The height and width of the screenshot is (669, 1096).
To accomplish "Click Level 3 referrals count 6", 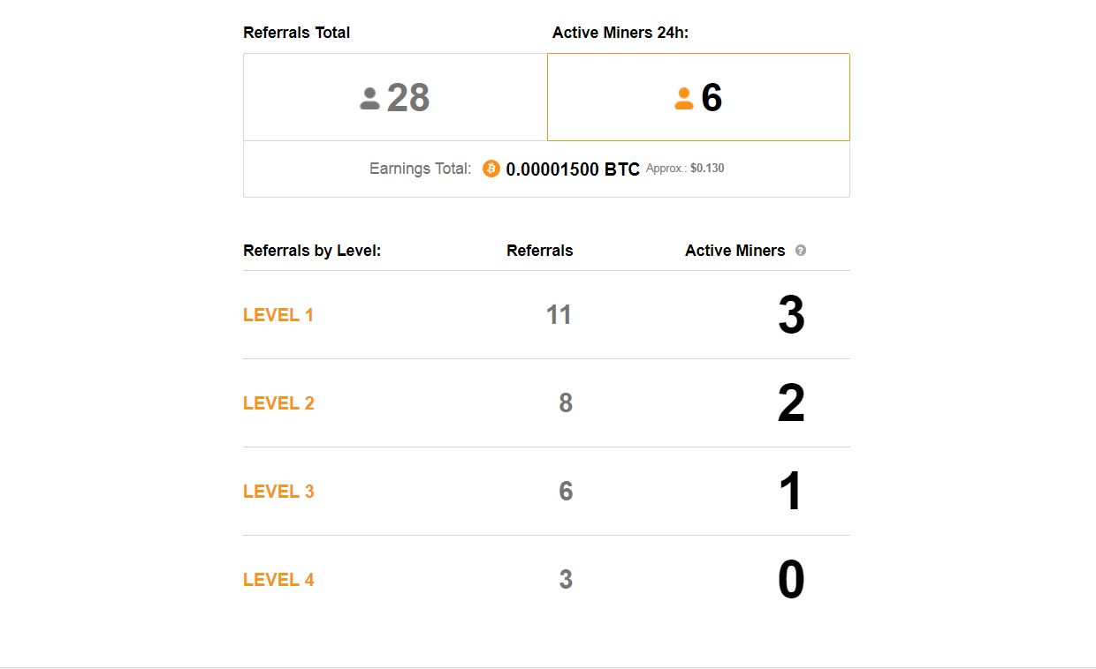I will (566, 492).
